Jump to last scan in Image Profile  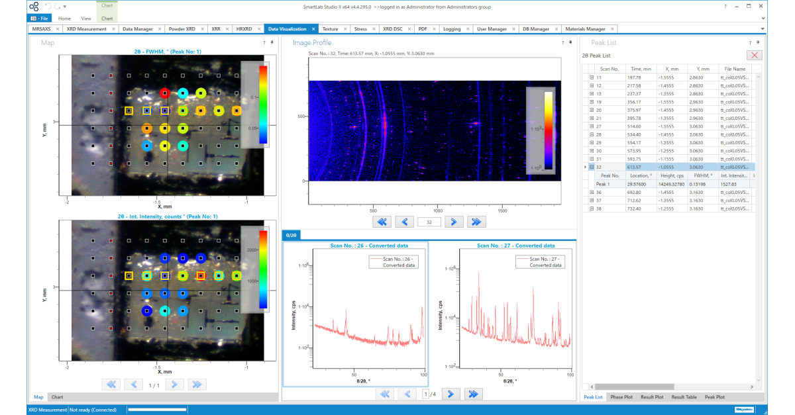pos(477,222)
